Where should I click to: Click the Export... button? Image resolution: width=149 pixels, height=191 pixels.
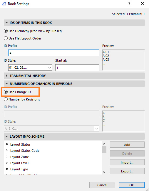tap(127, 171)
